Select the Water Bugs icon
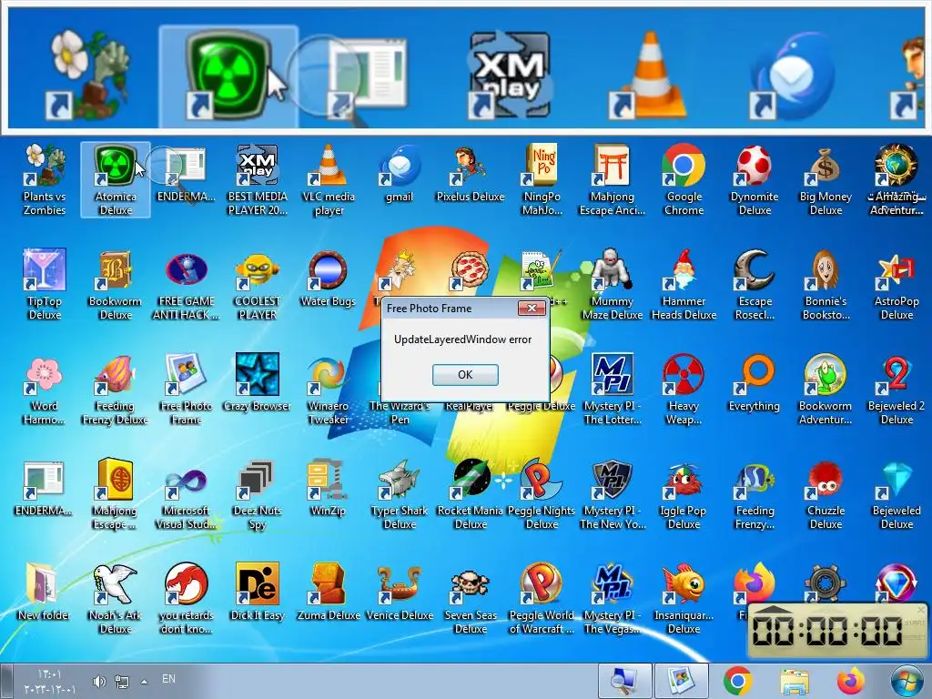932x699 pixels. [x=328, y=278]
